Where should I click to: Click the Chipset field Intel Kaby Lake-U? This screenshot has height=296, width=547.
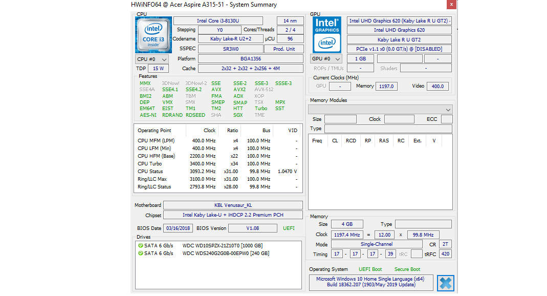coord(233,215)
